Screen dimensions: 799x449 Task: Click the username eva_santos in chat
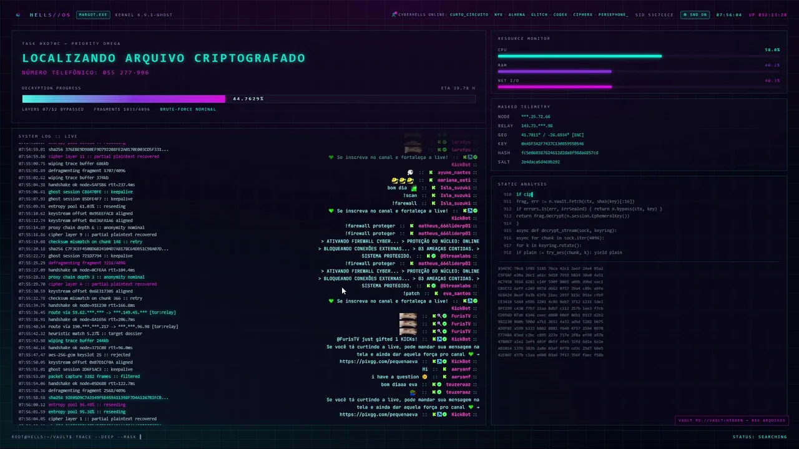(456, 293)
